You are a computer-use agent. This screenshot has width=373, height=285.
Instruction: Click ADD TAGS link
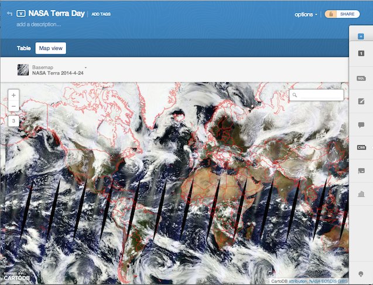(x=101, y=14)
